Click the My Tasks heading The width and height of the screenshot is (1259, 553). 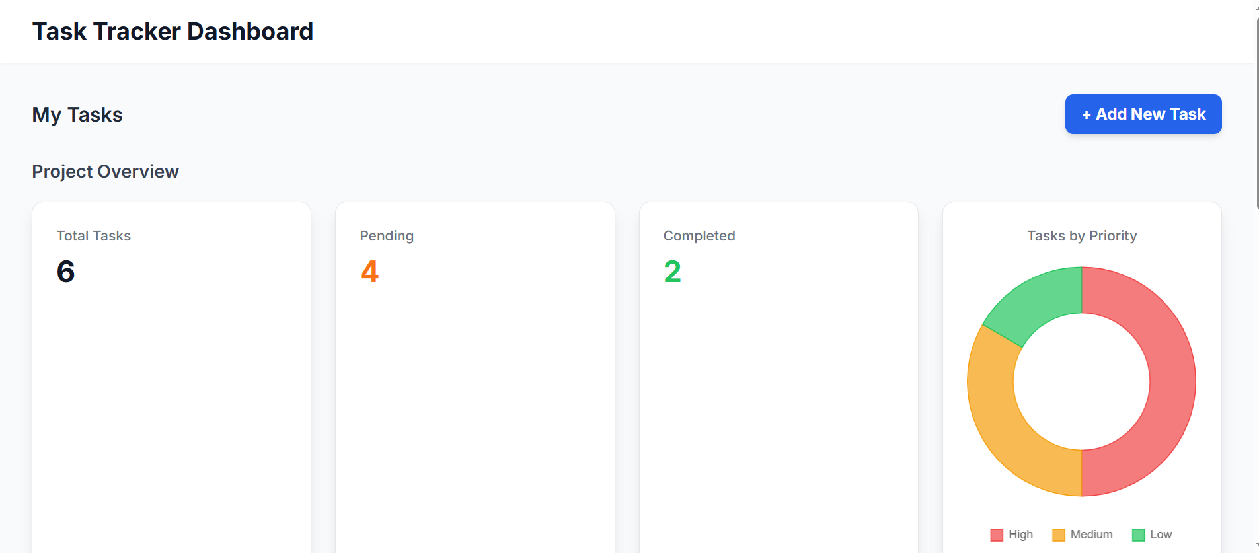(x=77, y=115)
